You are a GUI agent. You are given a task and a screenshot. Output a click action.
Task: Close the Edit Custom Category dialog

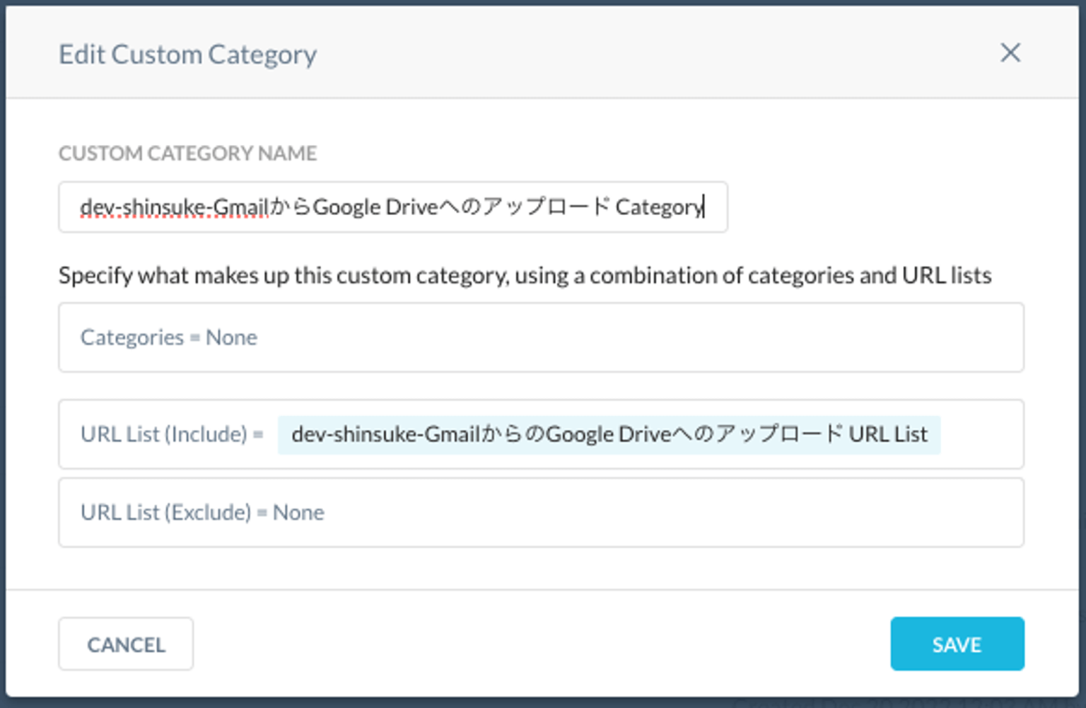[1011, 53]
